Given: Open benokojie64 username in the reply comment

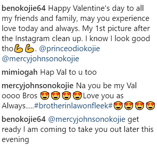Looking at the screenshot, I should click(x=24, y=119).
